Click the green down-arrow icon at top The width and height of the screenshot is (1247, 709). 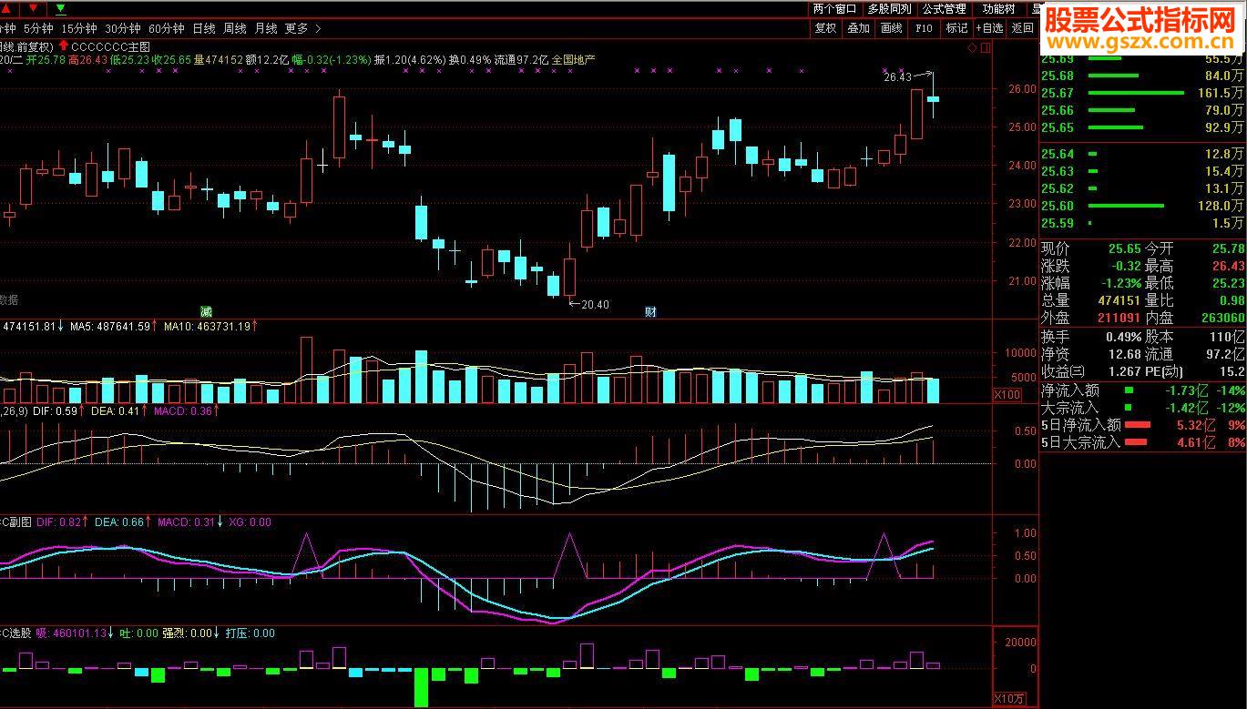tap(60, 9)
